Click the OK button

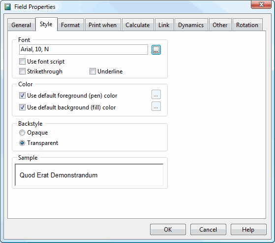[x=168, y=230]
